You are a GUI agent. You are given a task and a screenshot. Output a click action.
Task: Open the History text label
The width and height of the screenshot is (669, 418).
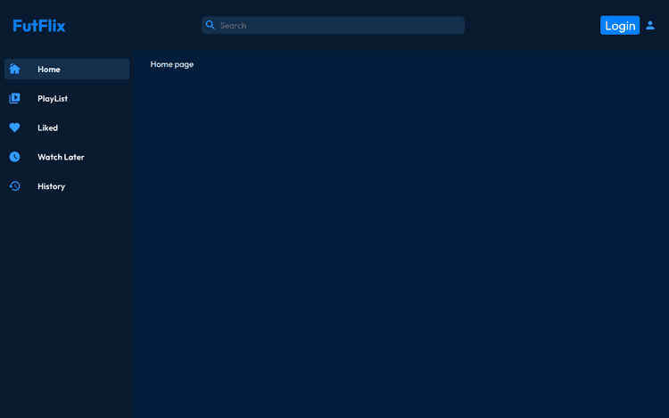[51, 186]
